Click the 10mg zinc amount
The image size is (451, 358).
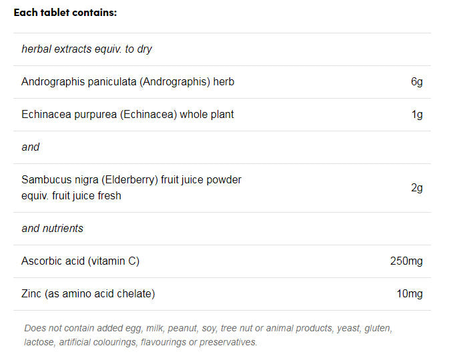[409, 293]
